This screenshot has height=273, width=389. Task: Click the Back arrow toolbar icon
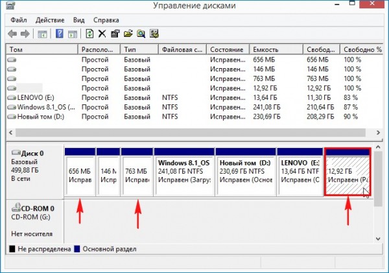[x=12, y=34]
